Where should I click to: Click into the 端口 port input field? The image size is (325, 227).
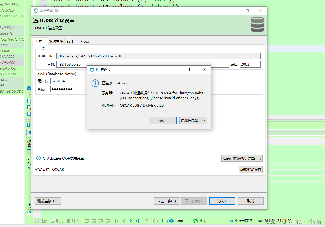pyautogui.click(x=250, y=64)
